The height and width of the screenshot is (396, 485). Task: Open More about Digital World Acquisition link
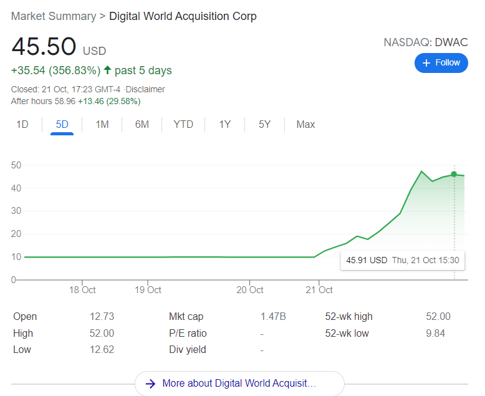pos(239,384)
